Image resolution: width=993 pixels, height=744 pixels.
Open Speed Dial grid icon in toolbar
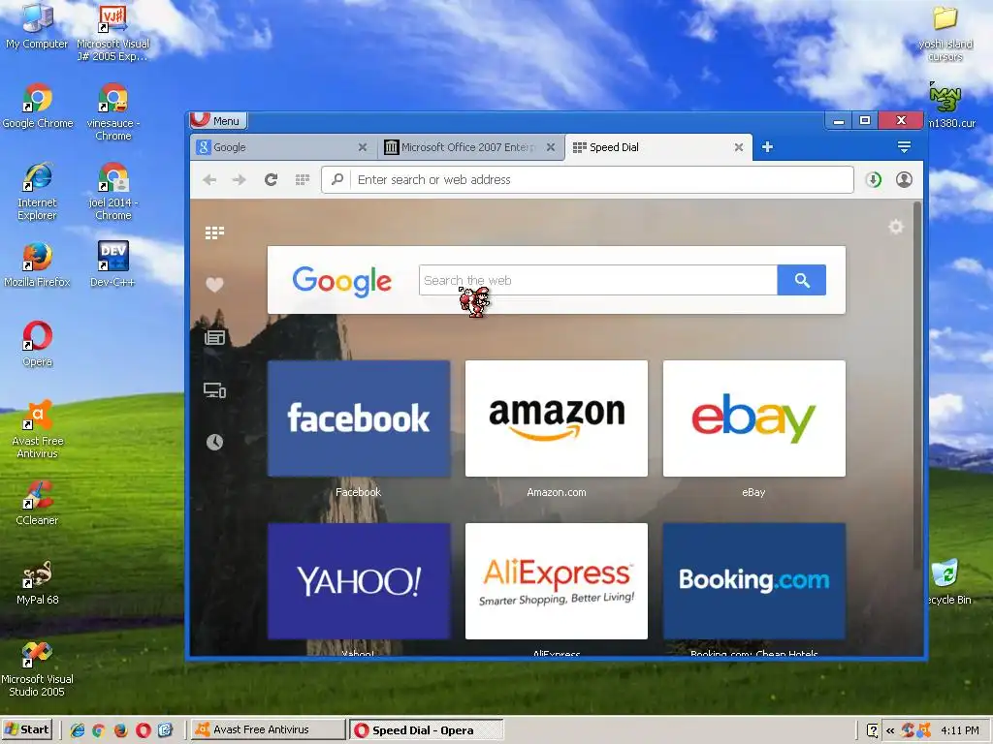303,179
